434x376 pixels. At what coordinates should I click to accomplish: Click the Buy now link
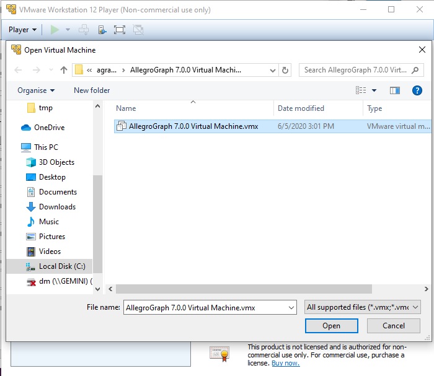285,363
